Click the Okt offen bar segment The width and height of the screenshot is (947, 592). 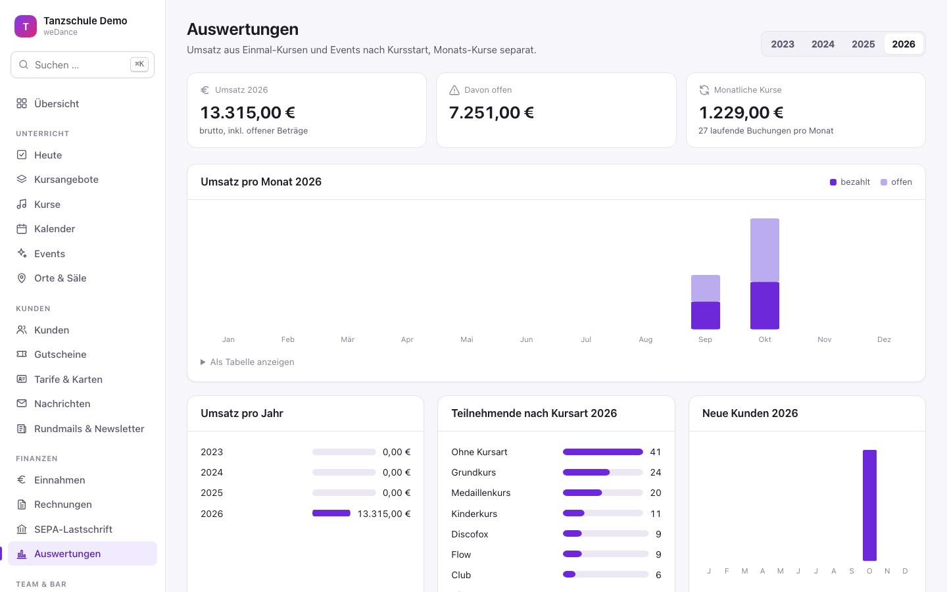coord(765,250)
